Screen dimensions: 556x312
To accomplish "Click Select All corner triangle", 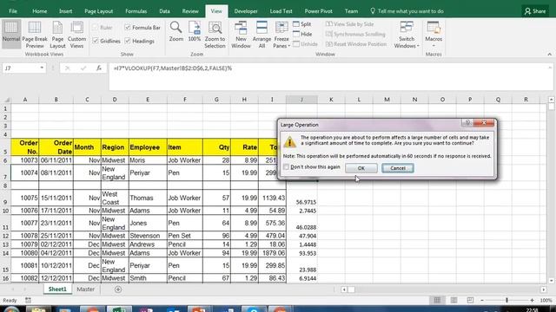I will tap(7, 100).
